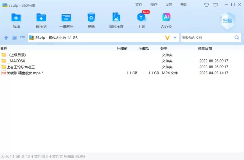Click the 一键解压 one-click extract icon

tap(66, 17)
